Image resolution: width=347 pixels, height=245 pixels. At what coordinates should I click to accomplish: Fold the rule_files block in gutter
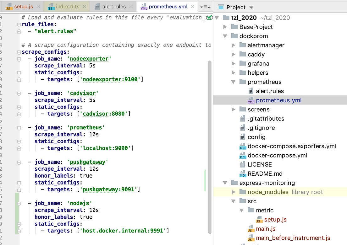(x=19, y=24)
